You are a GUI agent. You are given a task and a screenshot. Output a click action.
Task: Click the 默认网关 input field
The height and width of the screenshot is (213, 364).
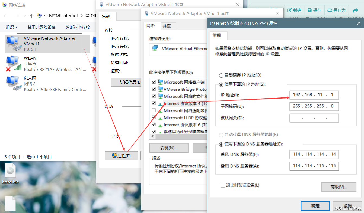pyautogui.click(x=314, y=118)
